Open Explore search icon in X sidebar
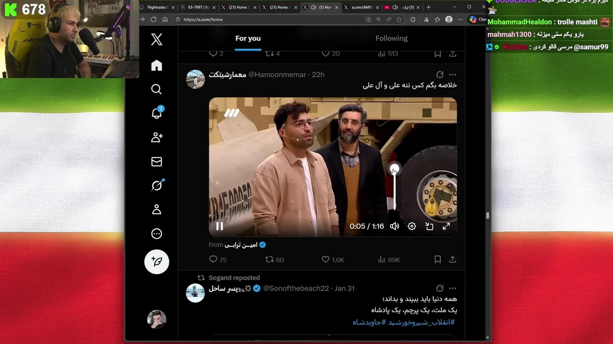The width and height of the screenshot is (613, 344). (x=157, y=89)
